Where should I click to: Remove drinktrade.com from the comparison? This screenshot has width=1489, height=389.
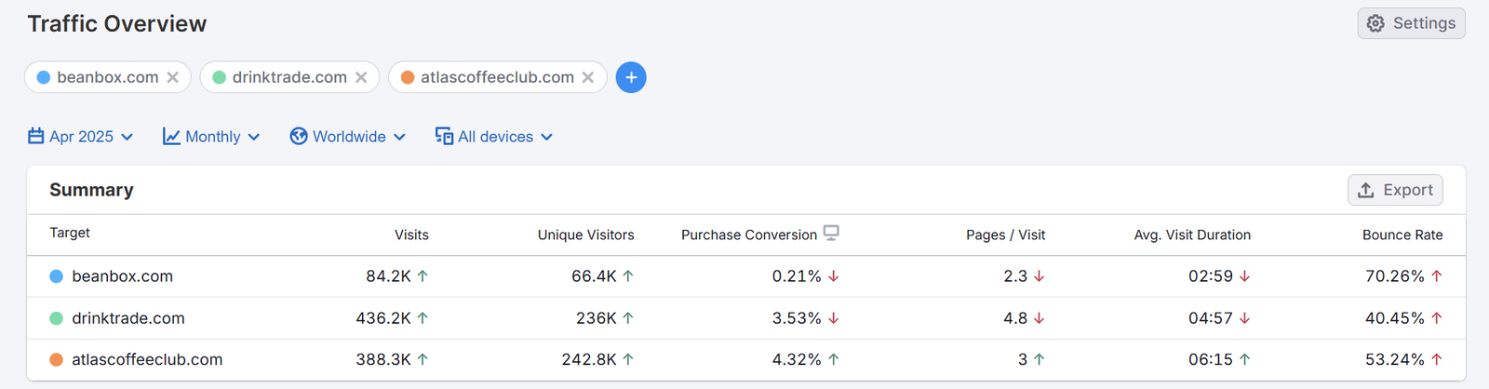pyautogui.click(x=361, y=77)
